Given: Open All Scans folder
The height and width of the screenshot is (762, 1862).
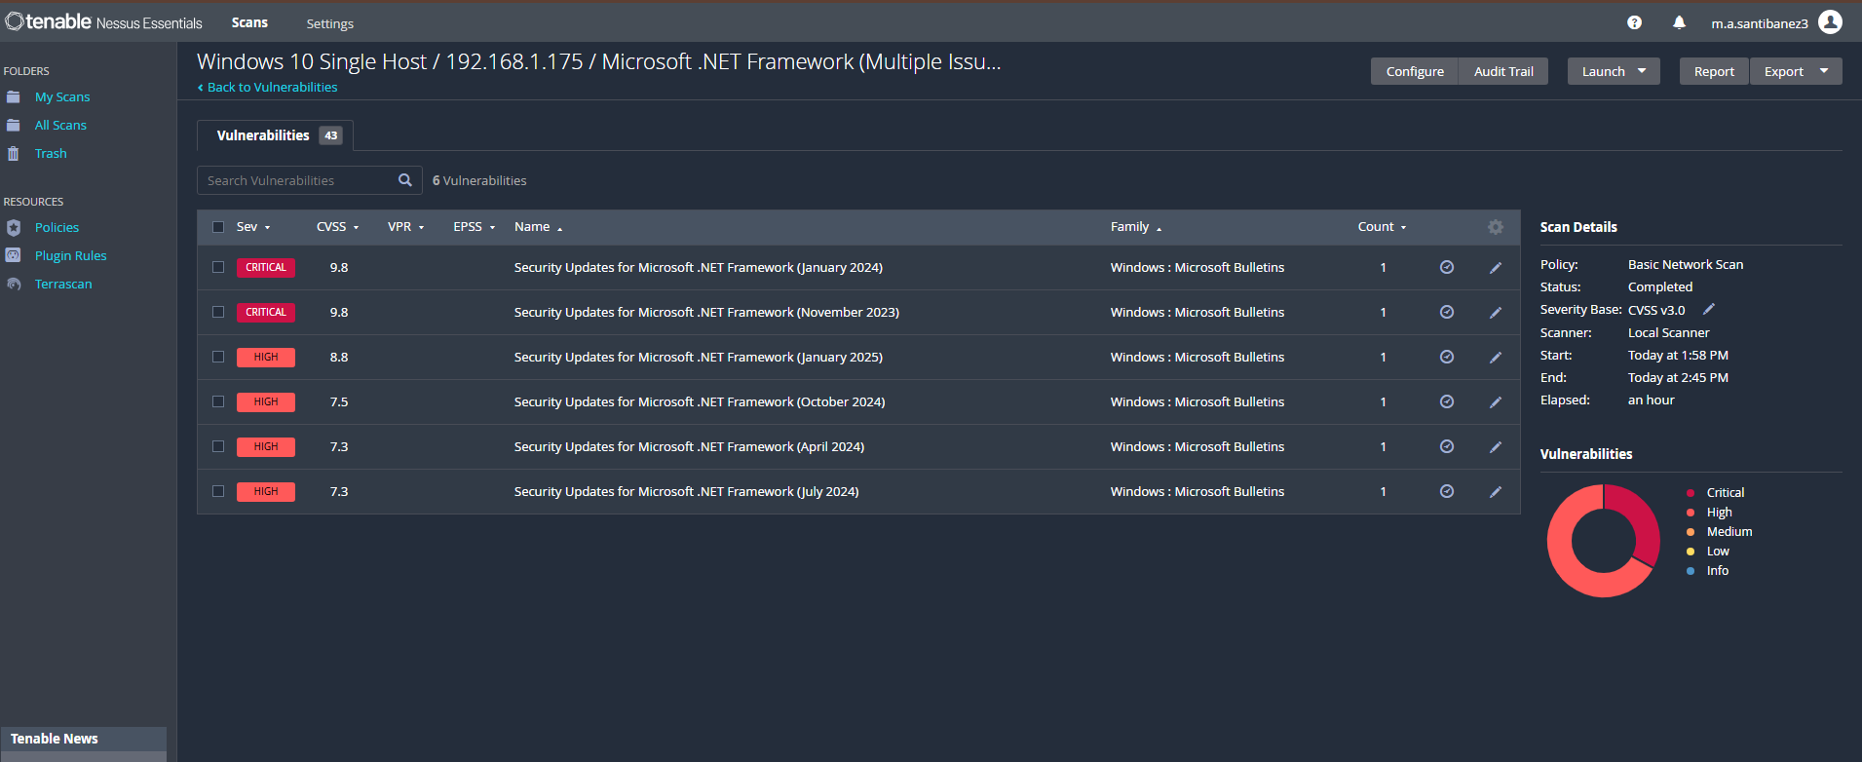Looking at the screenshot, I should (60, 125).
